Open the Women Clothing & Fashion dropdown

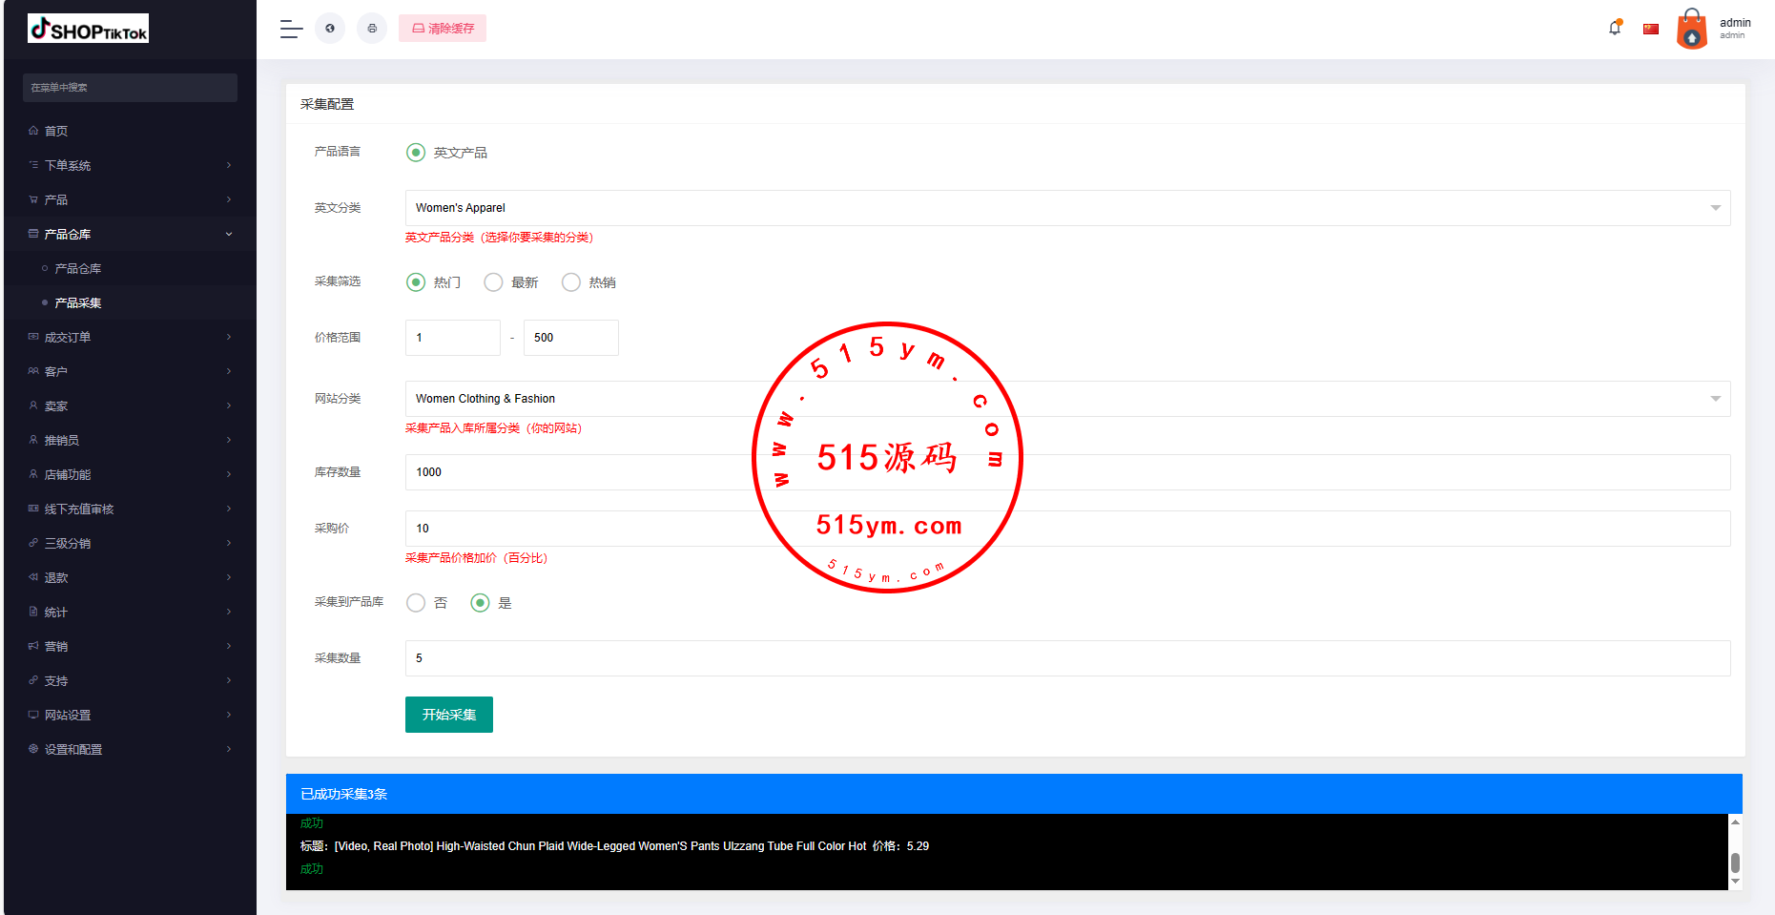1067,399
